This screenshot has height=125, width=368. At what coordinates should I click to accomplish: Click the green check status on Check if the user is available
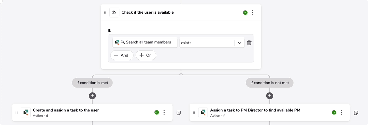(x=245, y=13)
